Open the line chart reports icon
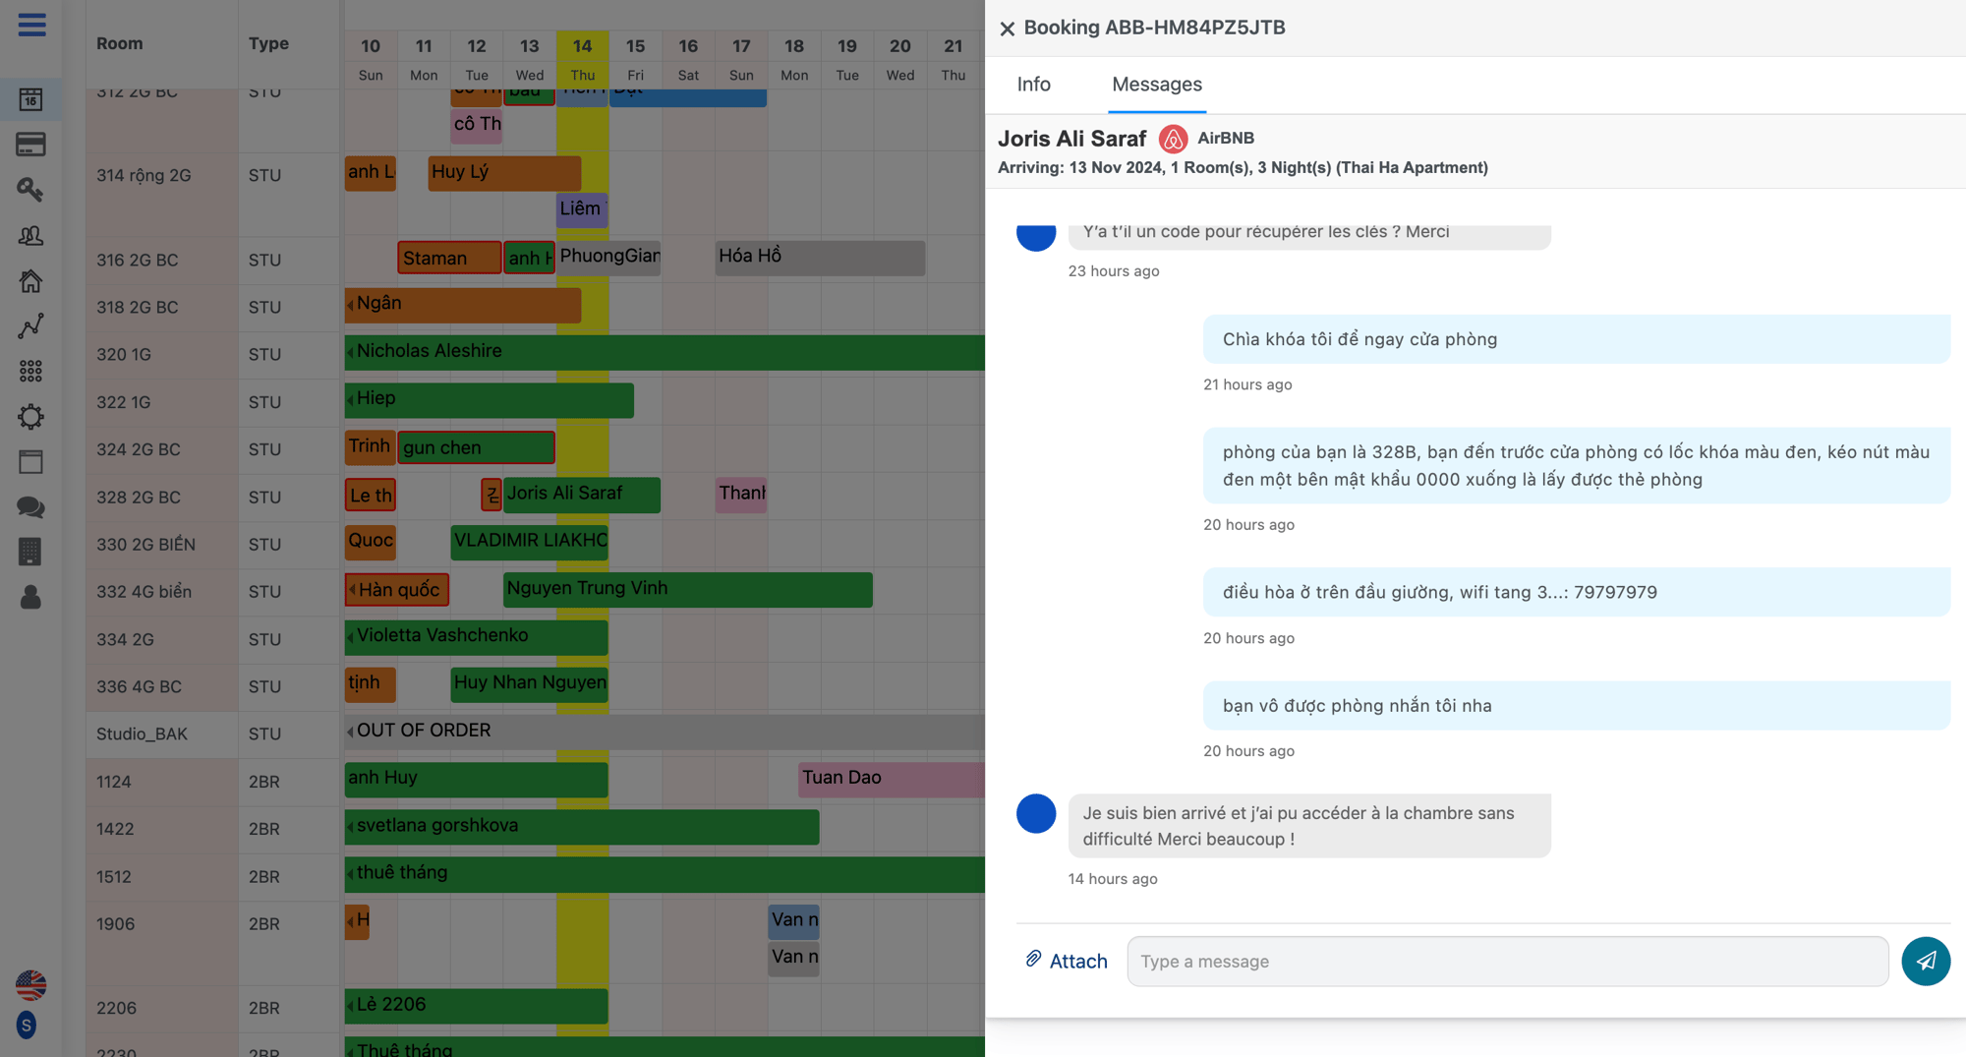This screenshot has height=1057, width=1966. point(30,326)
